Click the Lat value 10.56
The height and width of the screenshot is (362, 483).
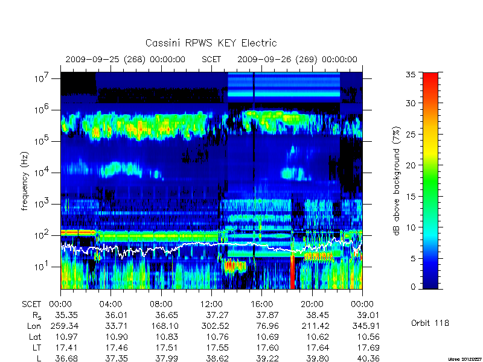click(368, 337)
